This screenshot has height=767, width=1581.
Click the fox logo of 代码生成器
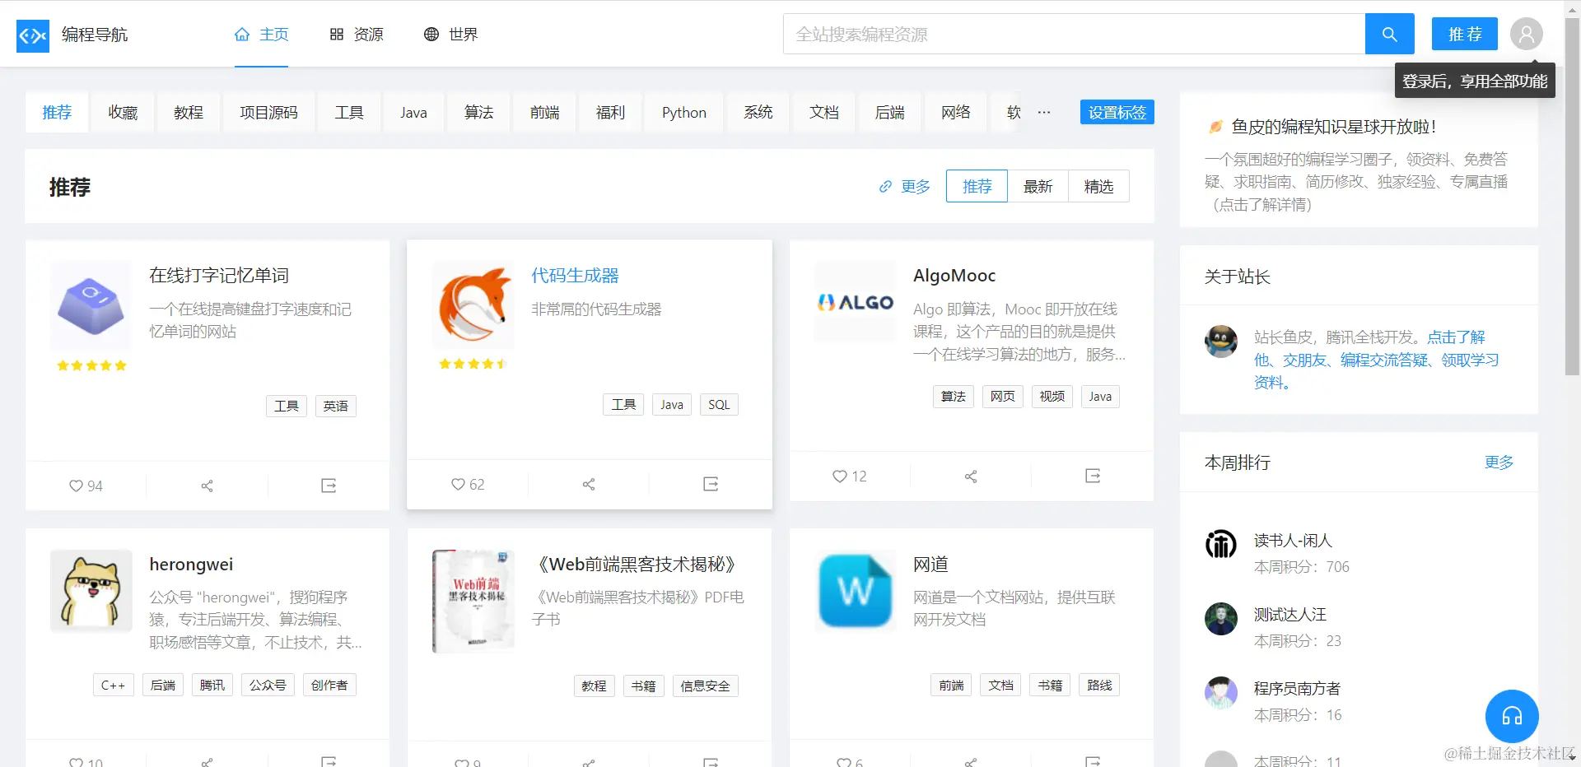click(x=473, y=305)
